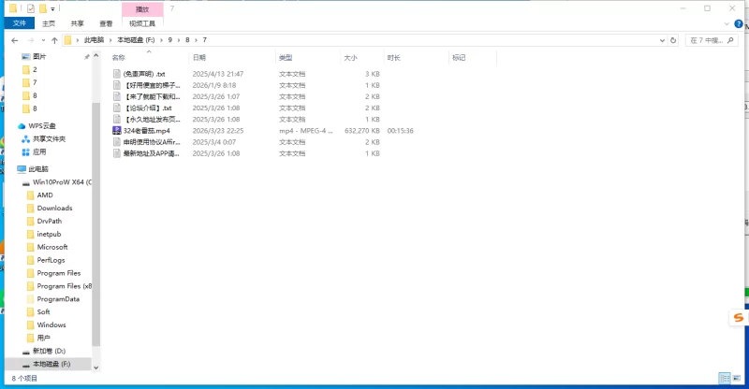Image resolution: width=749 pixels, height=389 pixels.
Task: Switch to large icons view in status bar
Action: [x=737, y=378]
